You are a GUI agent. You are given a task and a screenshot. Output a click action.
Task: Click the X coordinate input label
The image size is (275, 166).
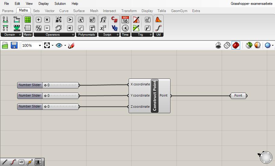point(140,84)
